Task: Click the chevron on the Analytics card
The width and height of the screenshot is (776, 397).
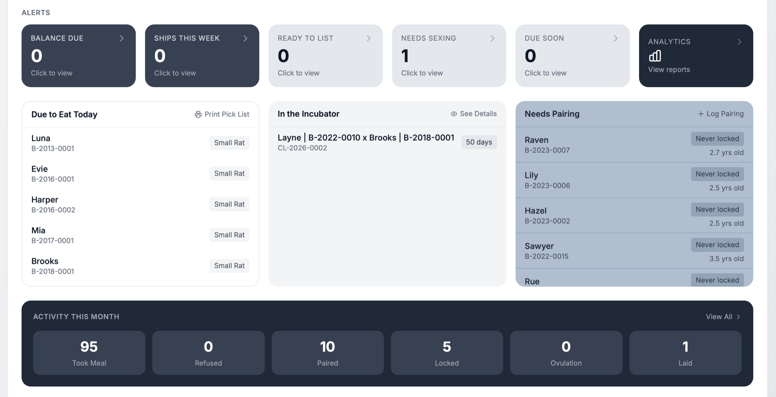Action: (740, 41)
